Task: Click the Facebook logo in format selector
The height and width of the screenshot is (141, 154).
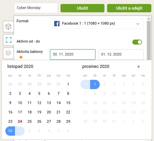Action: coord(57,24)
